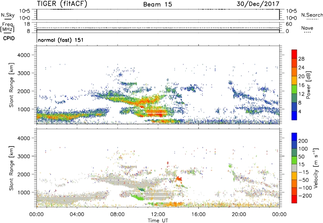Click the Time UT axis title
Viewport: 323px width, 223px height.
pyautogui.click(x=158, y=221)
